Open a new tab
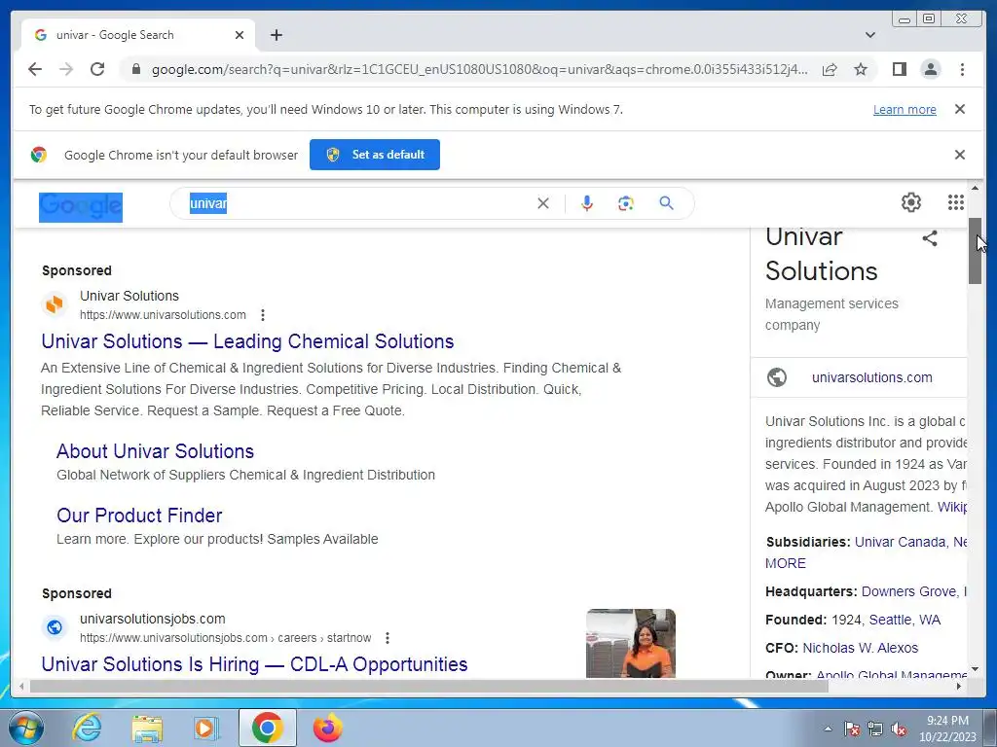Image resolution: width=997 pixels, height=747 pixels. click(276, 35)
